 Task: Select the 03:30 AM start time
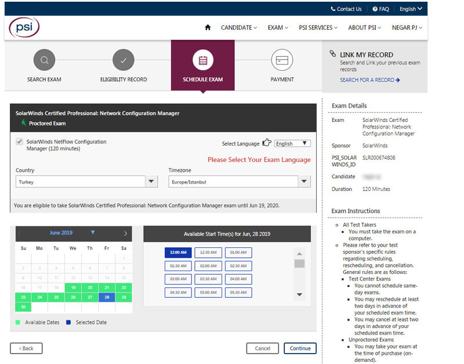point(208,279)
